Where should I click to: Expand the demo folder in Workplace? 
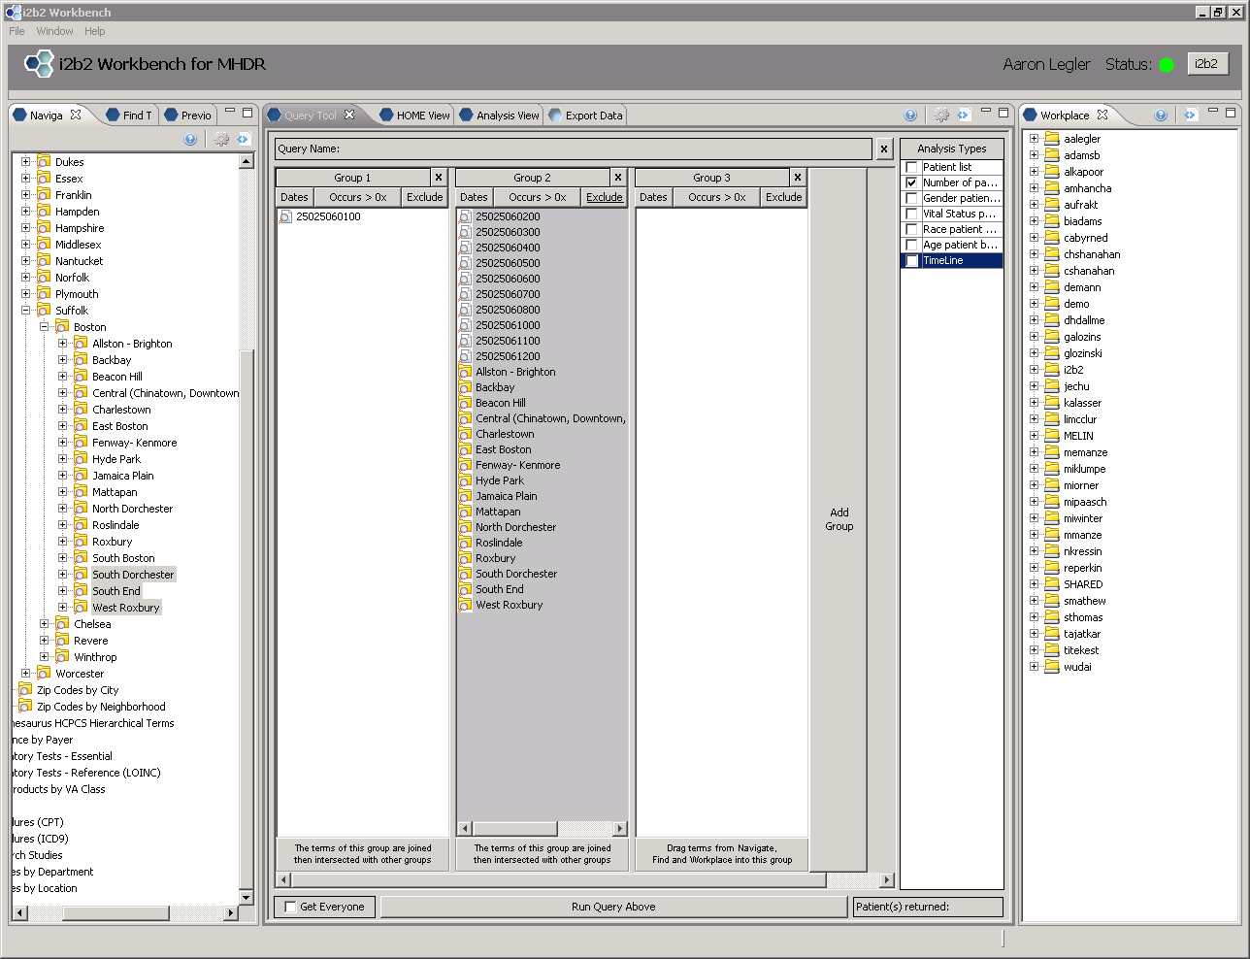click(x=1035, y=304)
